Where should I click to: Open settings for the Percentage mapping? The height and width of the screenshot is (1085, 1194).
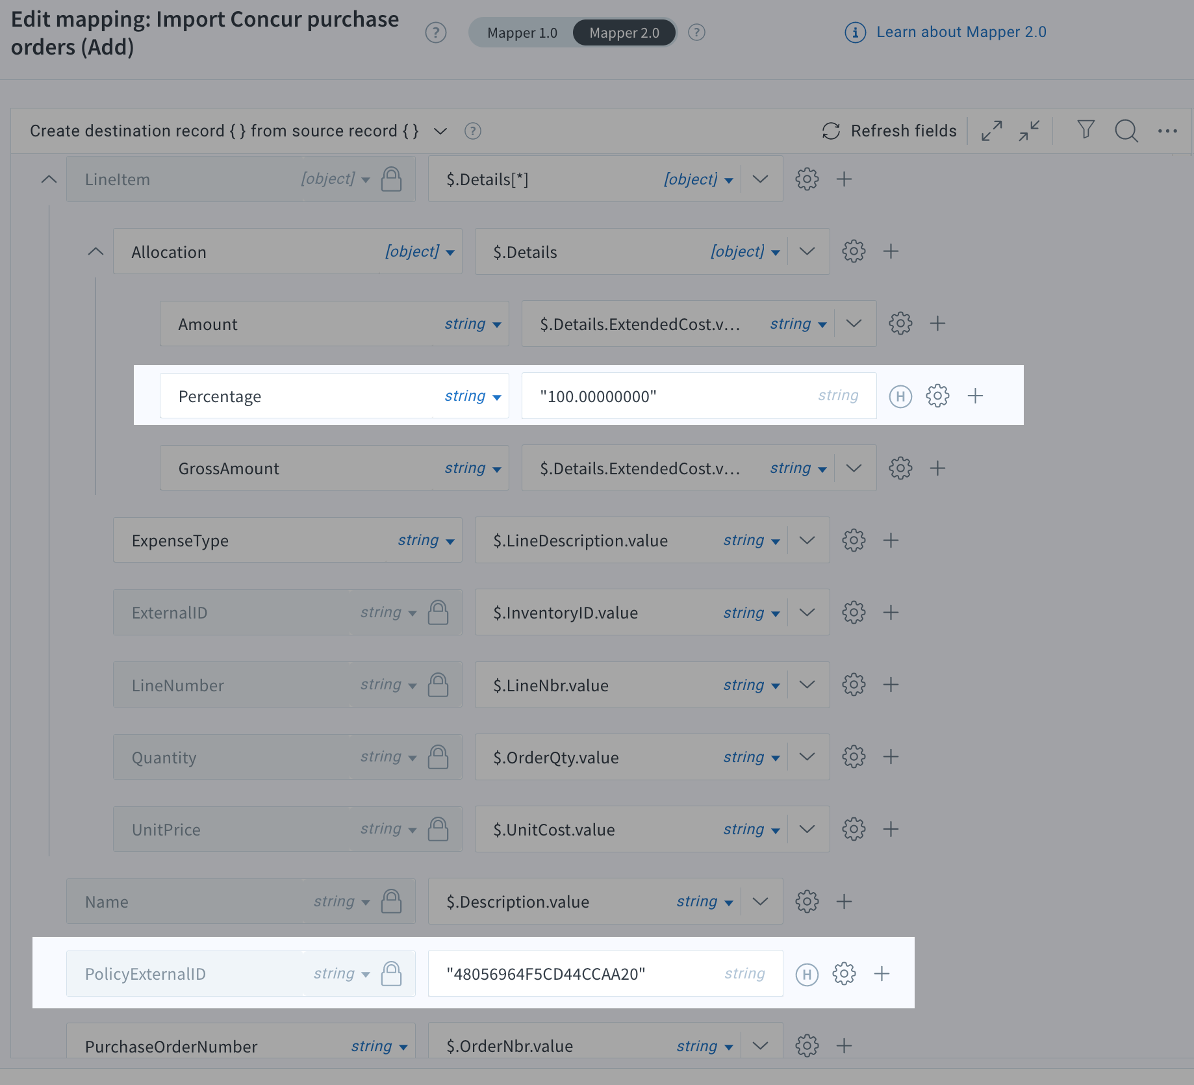pyautogui.click(x=937, y=396)
